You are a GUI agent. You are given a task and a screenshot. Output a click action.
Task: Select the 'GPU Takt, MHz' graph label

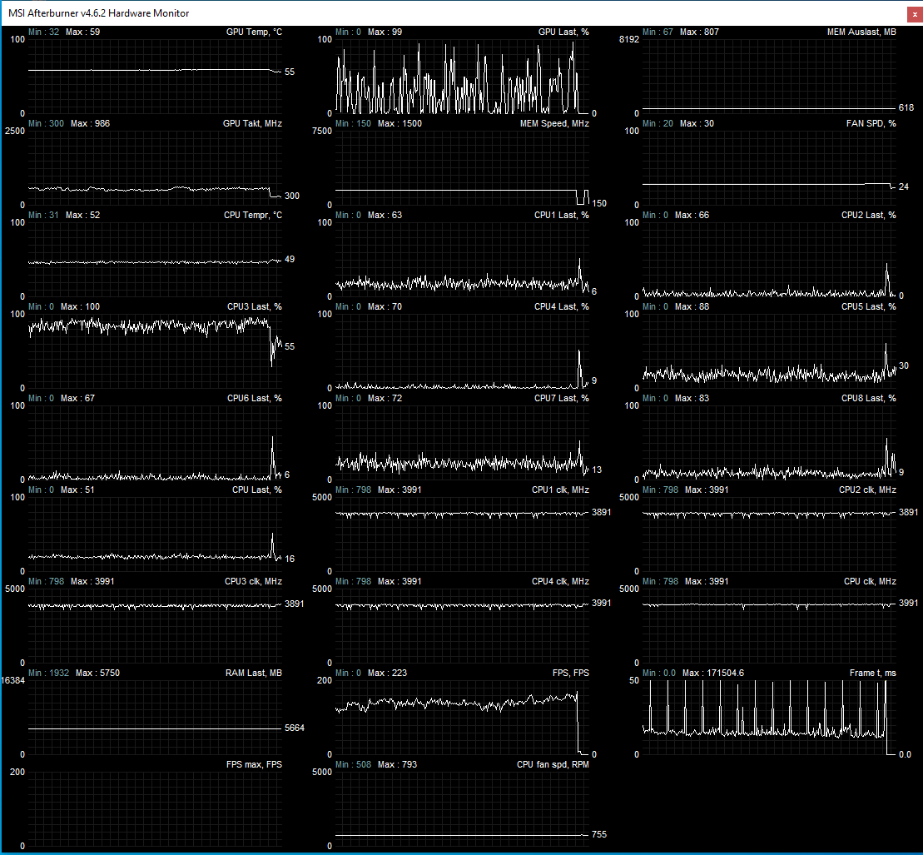click(252, 123)
